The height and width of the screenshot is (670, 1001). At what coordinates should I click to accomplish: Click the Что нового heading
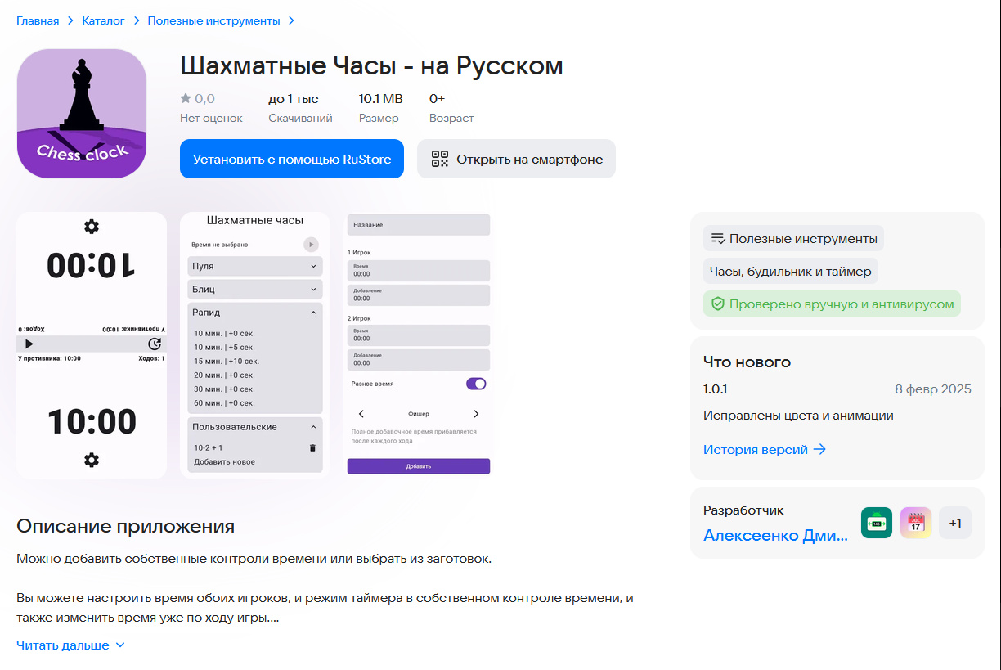747,362
